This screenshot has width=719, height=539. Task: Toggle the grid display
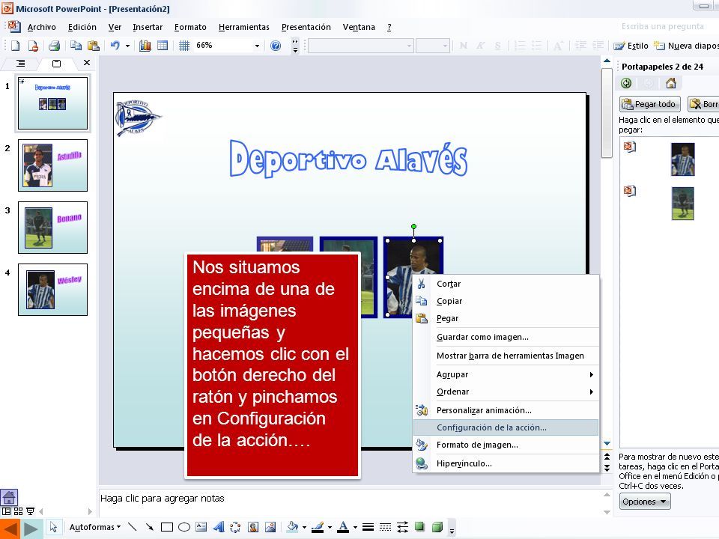184,46
